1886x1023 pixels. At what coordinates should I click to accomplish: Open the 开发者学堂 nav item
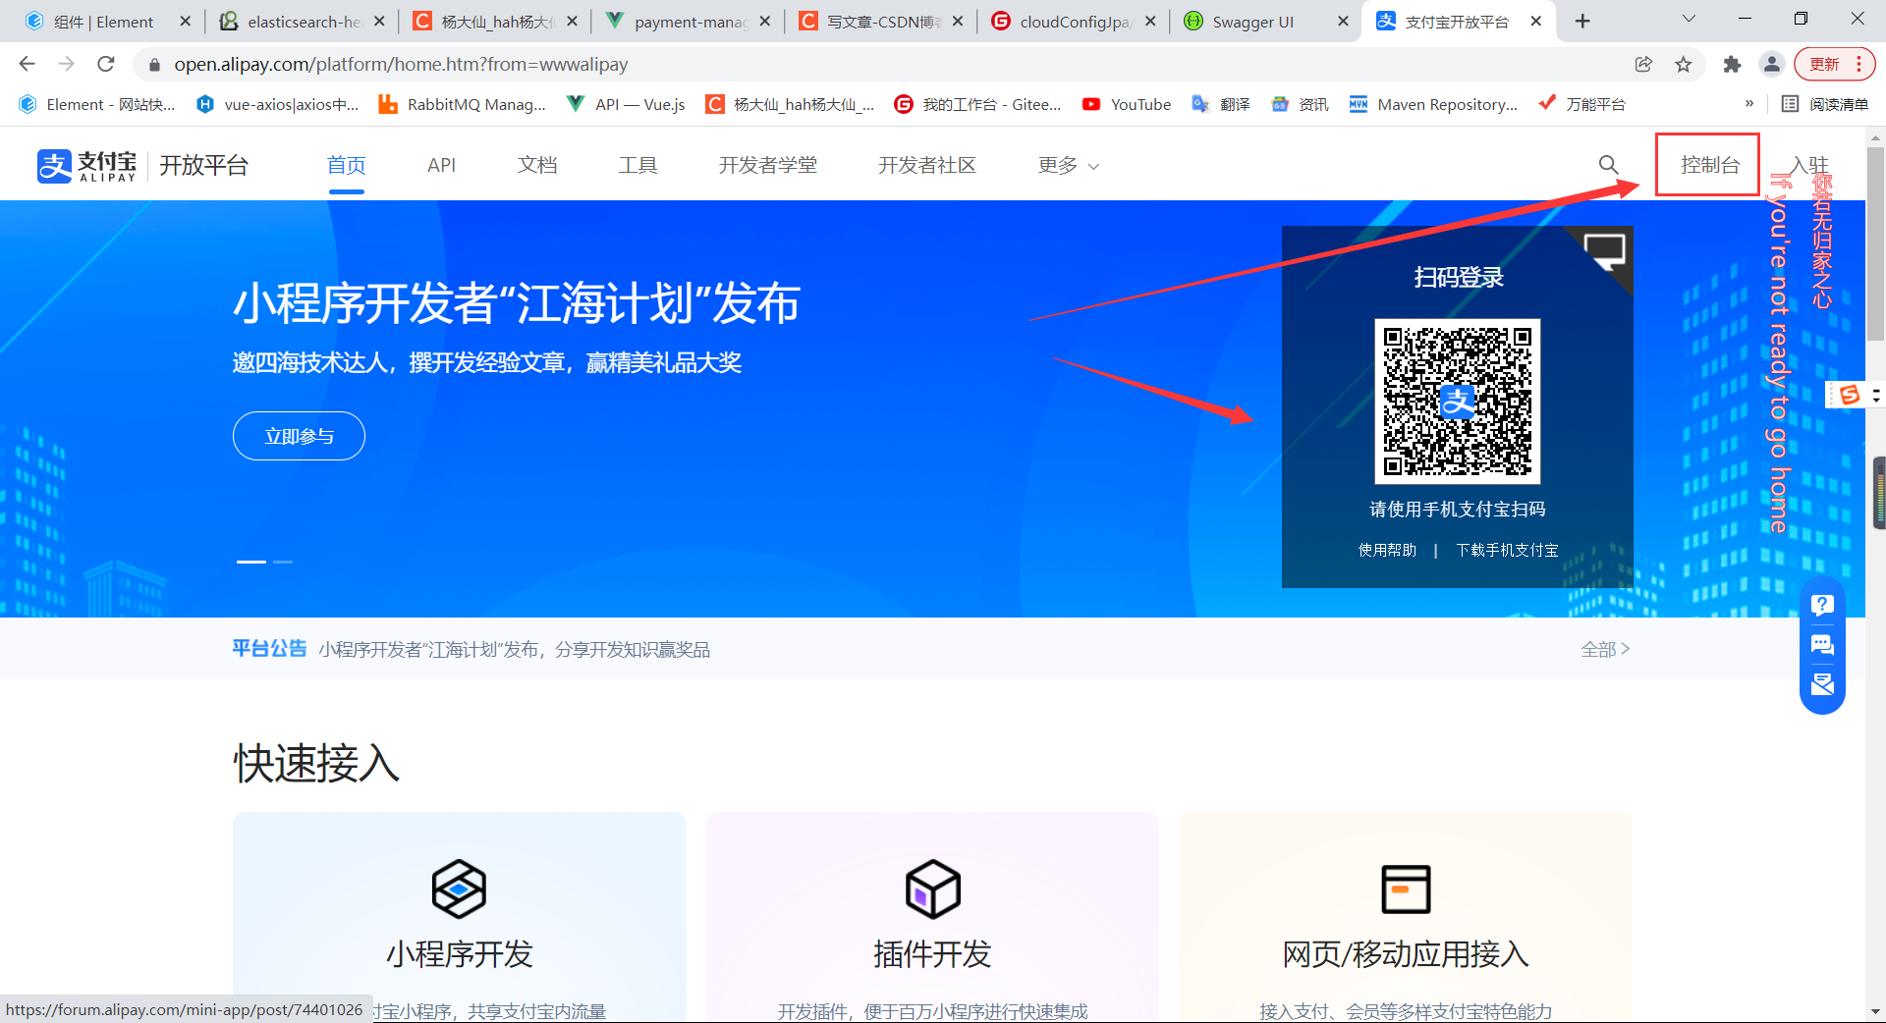pyautogui.click(x=767, y=165)
